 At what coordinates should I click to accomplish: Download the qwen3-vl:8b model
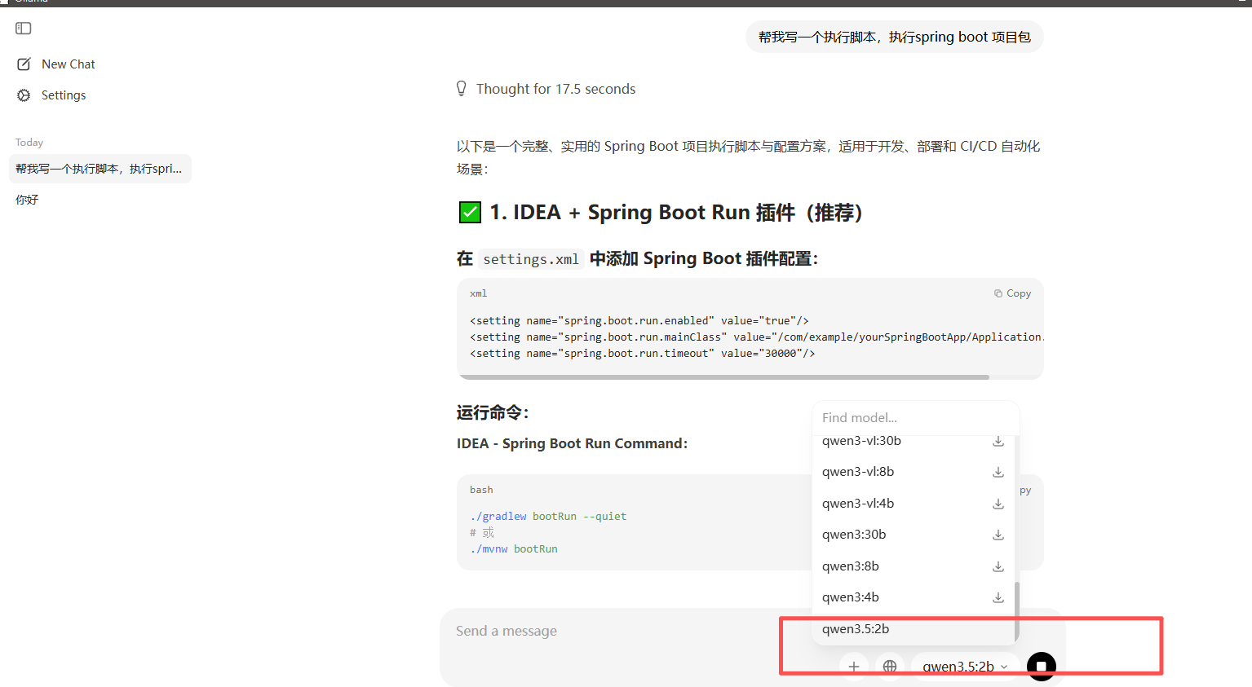point(998,472)
